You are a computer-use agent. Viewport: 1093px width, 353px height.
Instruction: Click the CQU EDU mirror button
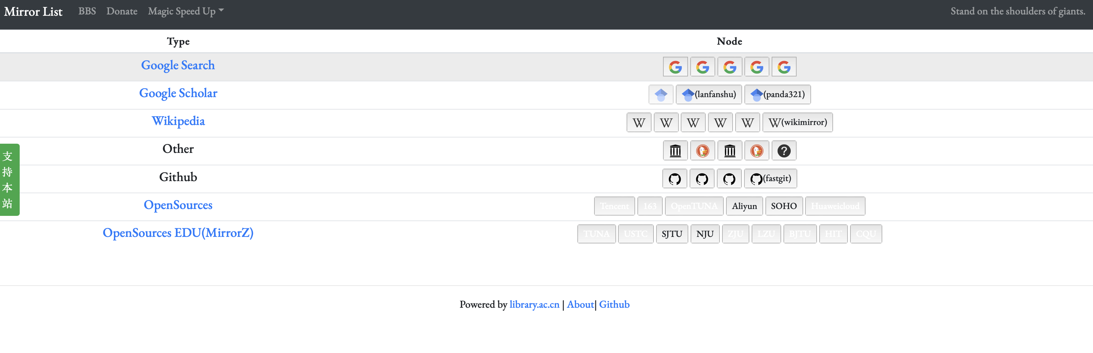click(866, 234)
